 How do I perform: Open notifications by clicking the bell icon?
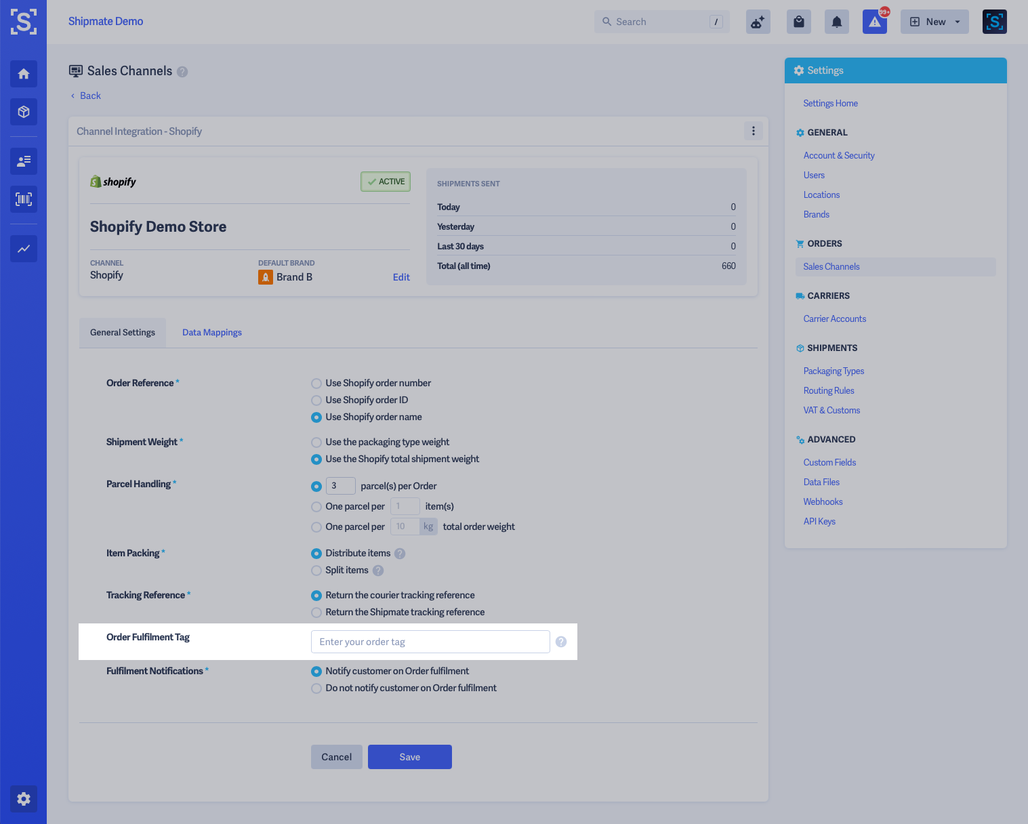point(836,21)
